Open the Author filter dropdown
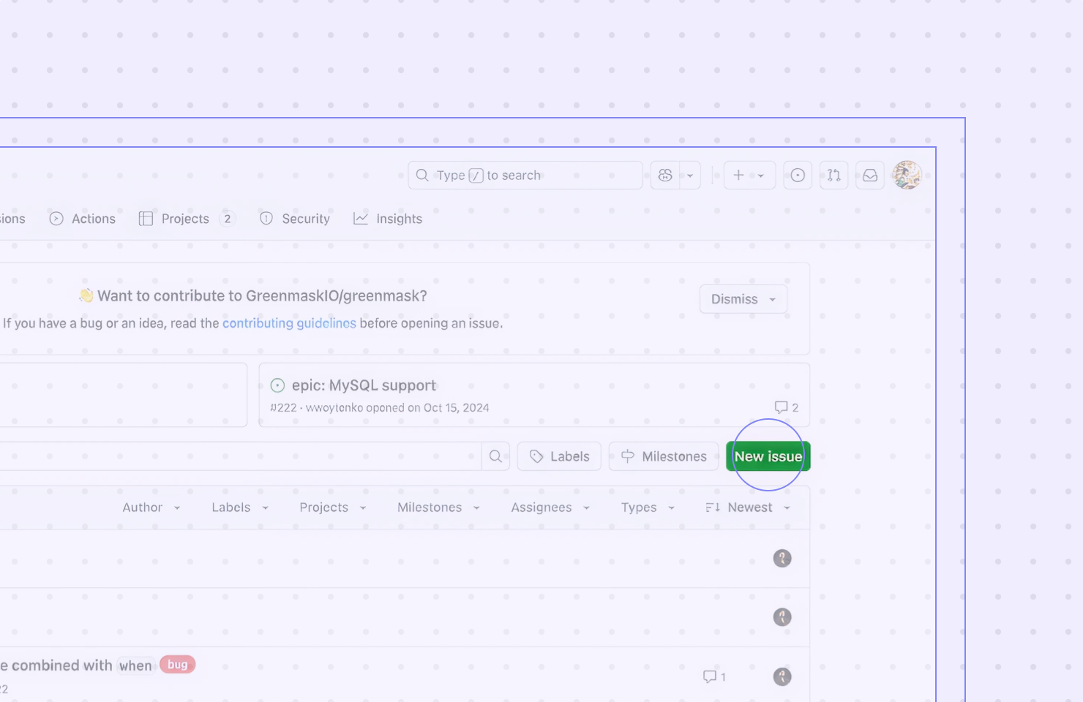 pos(151,507)
